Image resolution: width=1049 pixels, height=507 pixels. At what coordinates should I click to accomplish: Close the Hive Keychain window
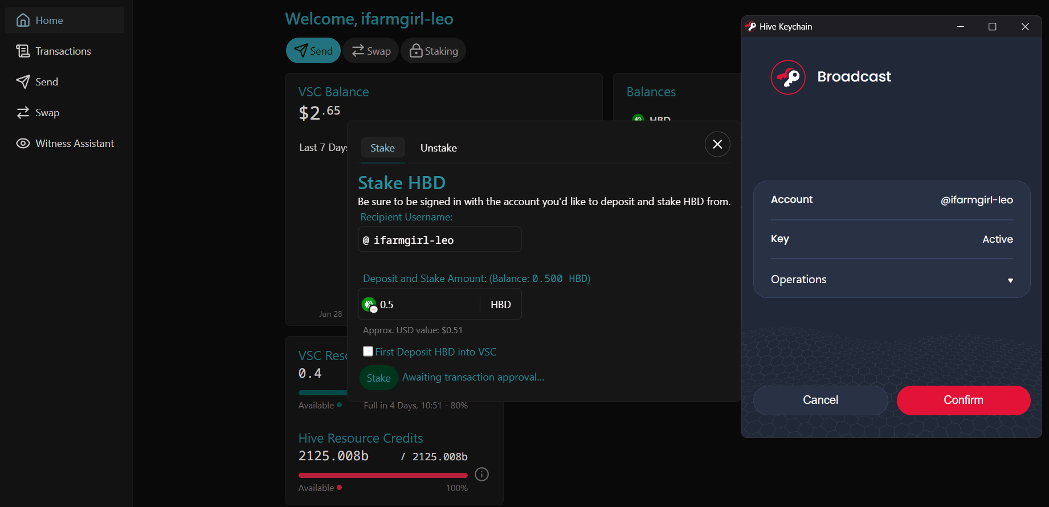(x=1025, y=27)
